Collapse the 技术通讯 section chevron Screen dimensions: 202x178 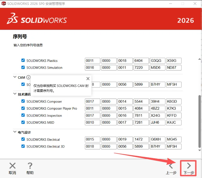tap(15, 94)
